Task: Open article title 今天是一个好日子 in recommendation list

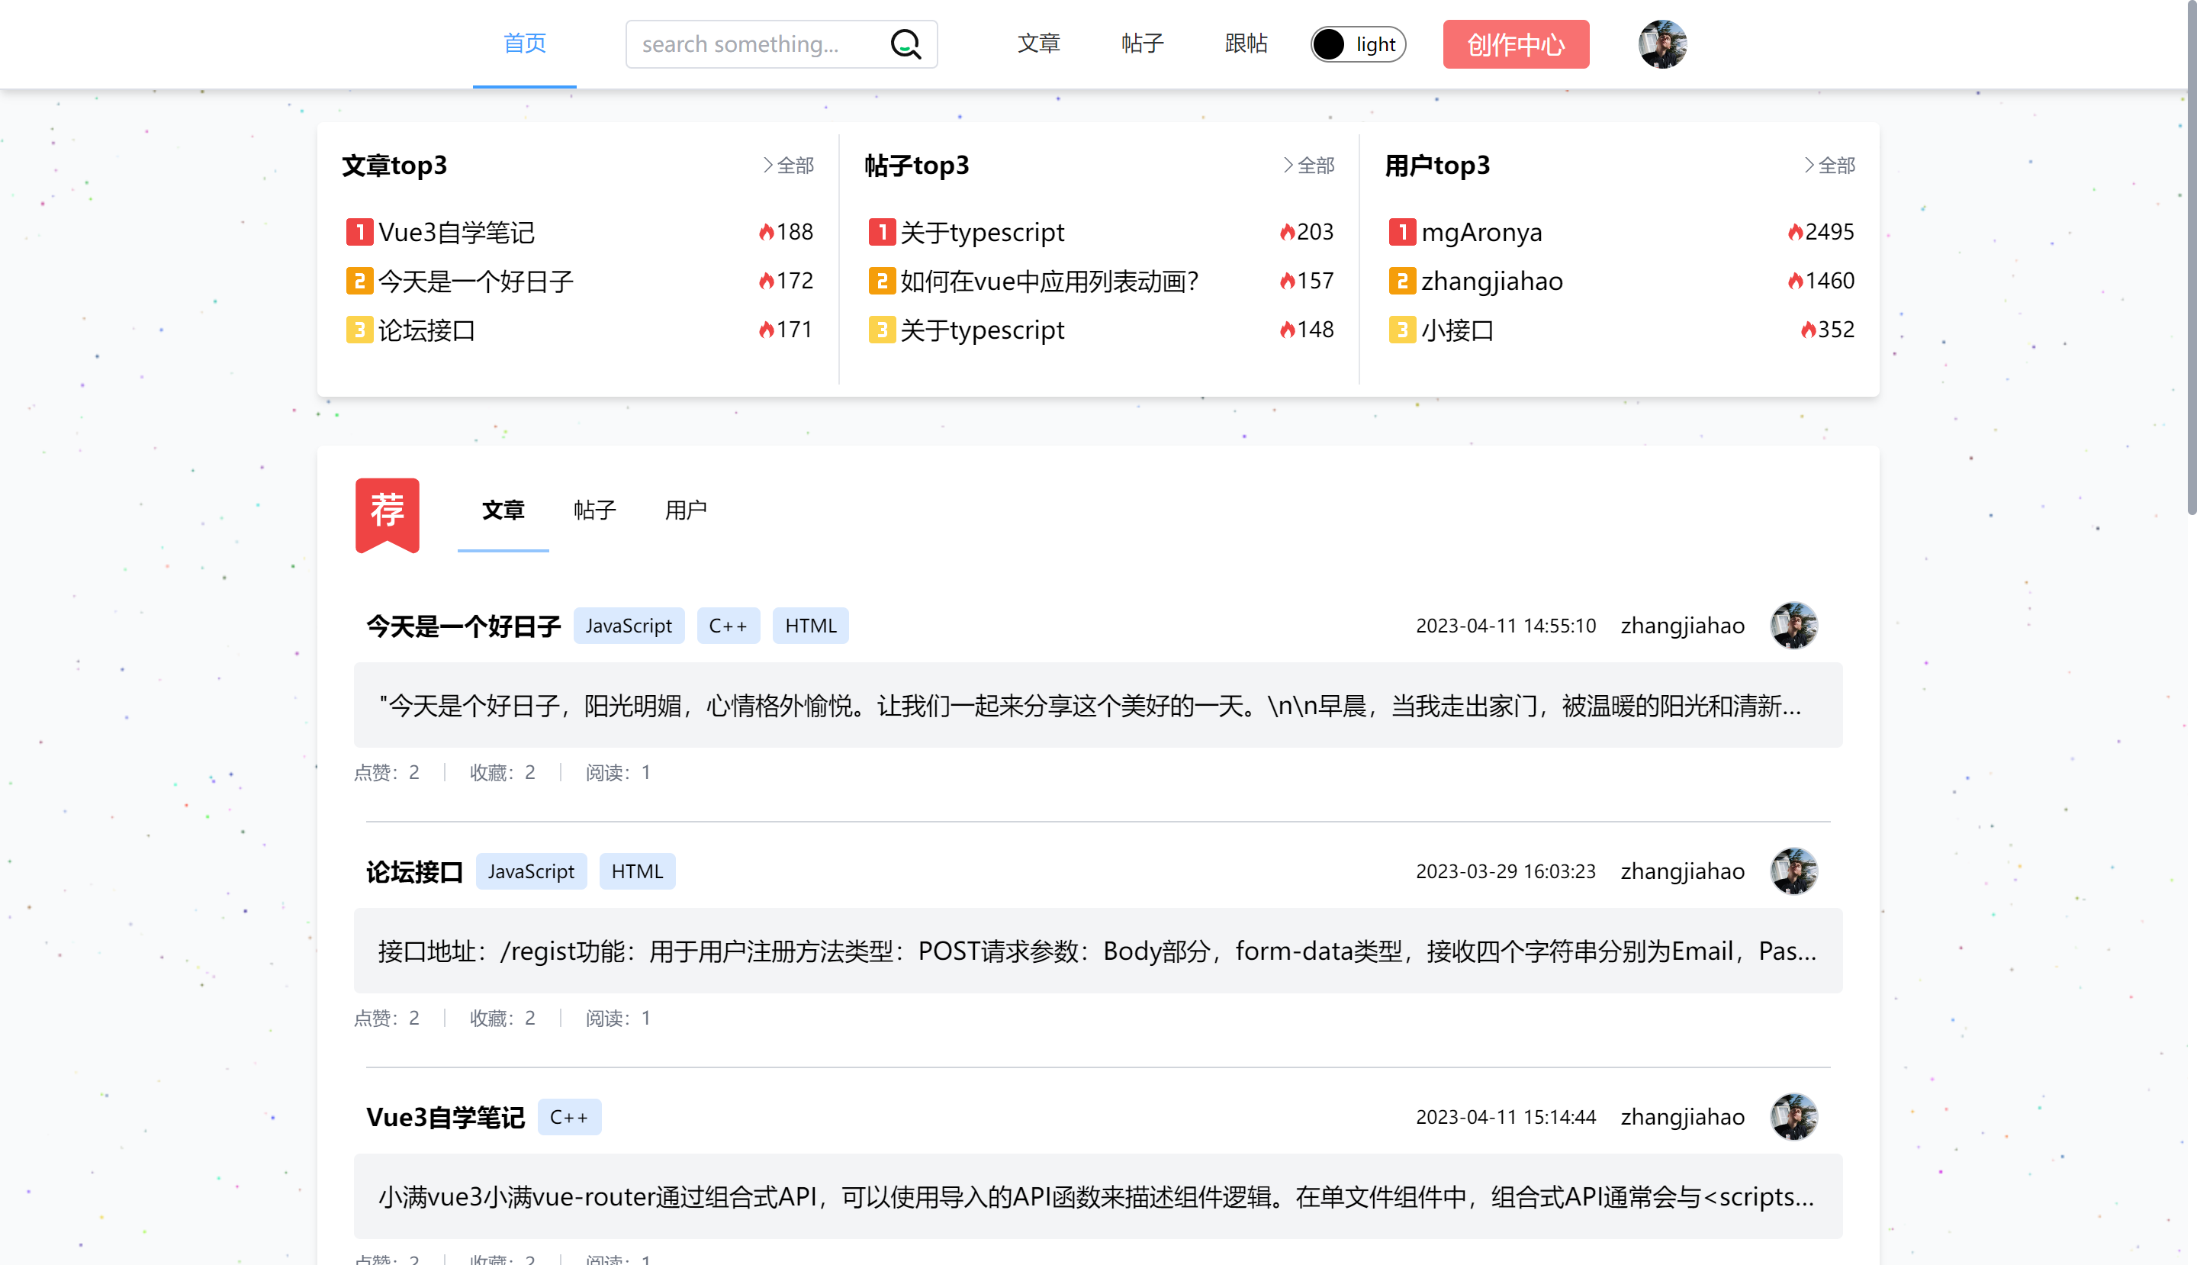Action: [463, 626]
